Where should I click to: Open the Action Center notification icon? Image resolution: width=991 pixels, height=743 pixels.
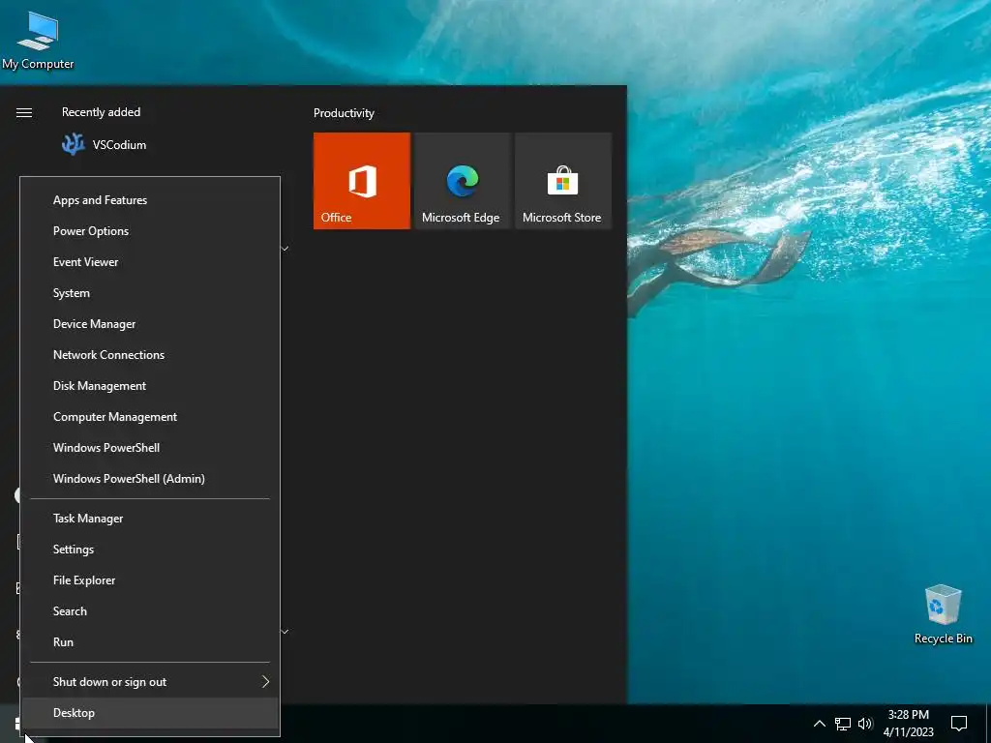click(x=959, y=724)
